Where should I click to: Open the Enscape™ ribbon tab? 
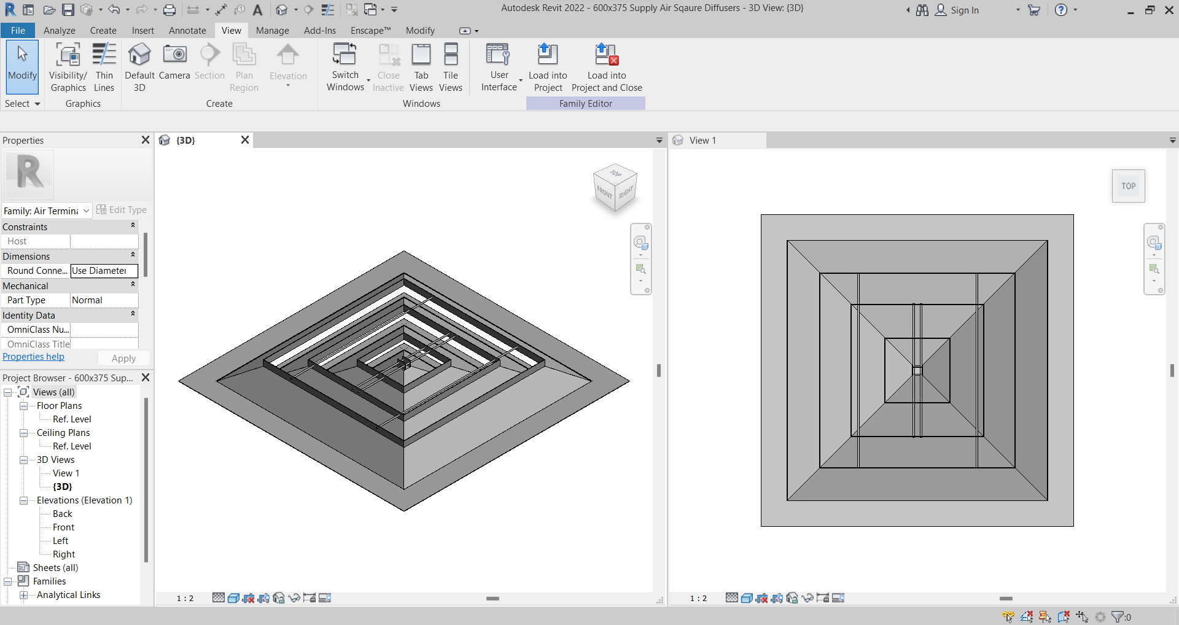(370, 31)
